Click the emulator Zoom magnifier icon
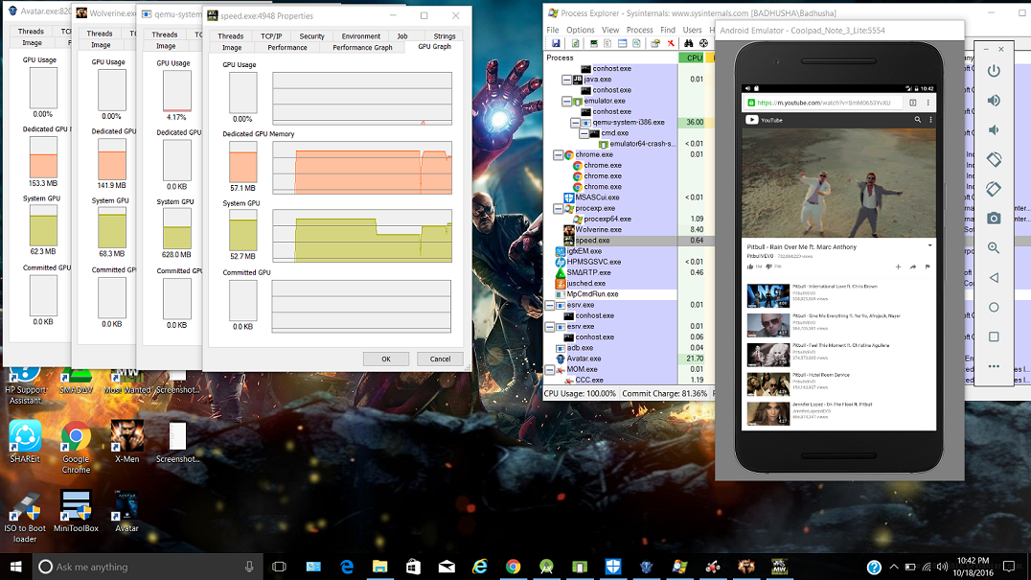 click(x=994, y=248)
